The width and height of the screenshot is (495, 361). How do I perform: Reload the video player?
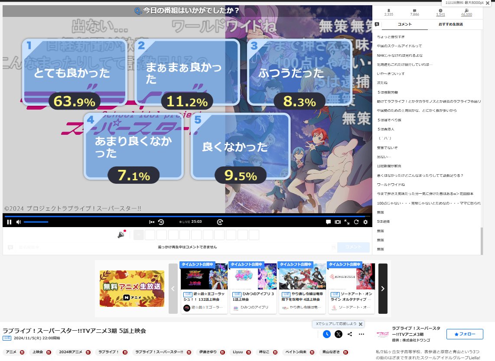pos(356,222)
